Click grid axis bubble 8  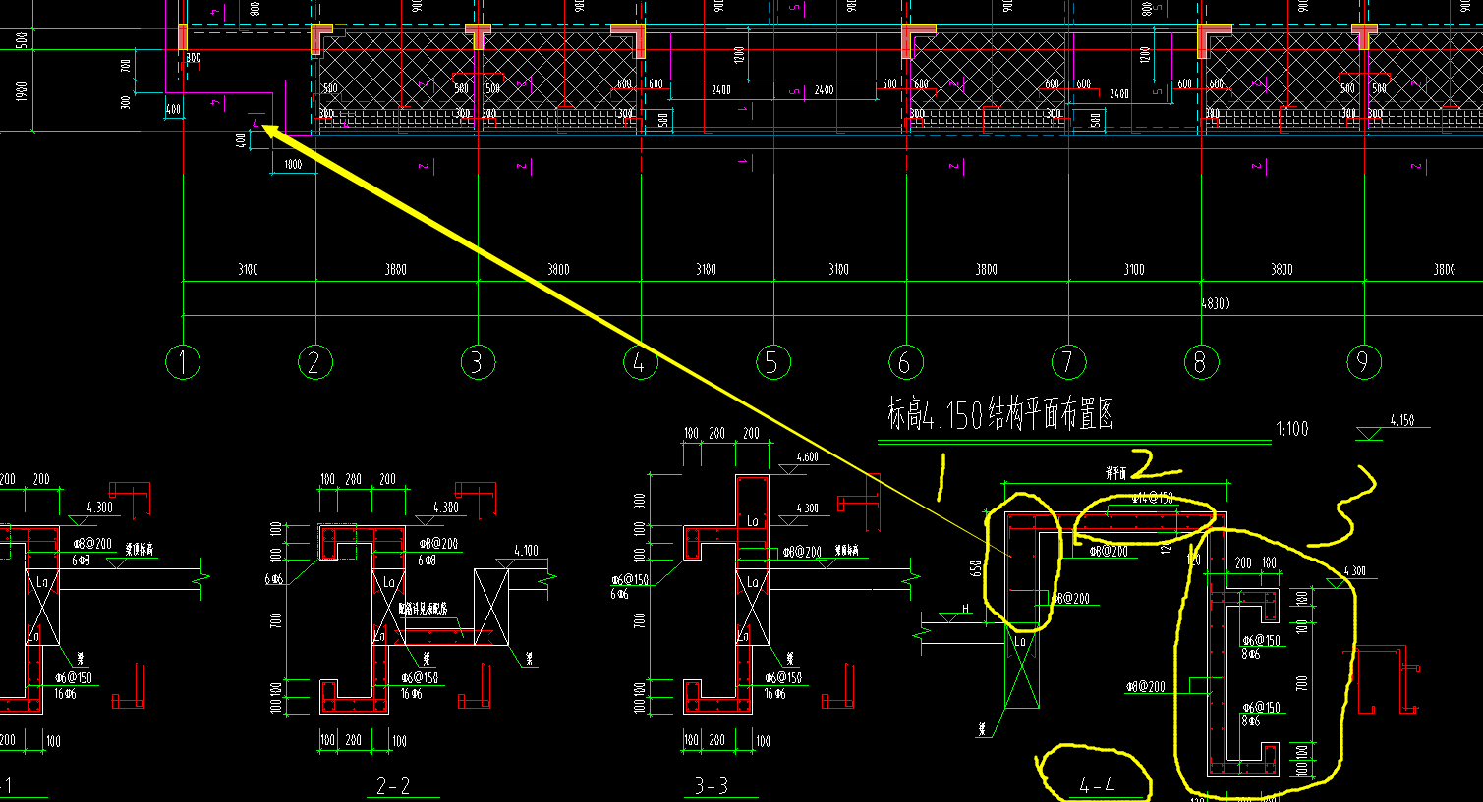point(1200,362)
